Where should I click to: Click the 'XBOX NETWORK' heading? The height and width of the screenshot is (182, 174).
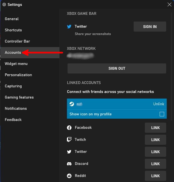tap(81, 48)
